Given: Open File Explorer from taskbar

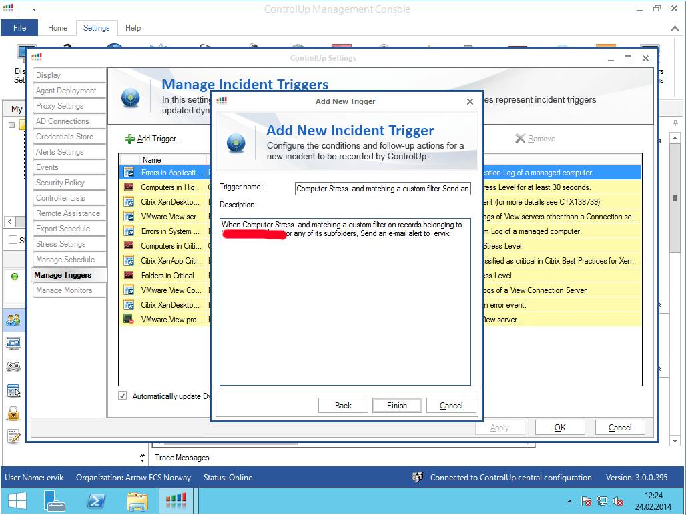Looking at the screenshot, I should coord(137,501).
